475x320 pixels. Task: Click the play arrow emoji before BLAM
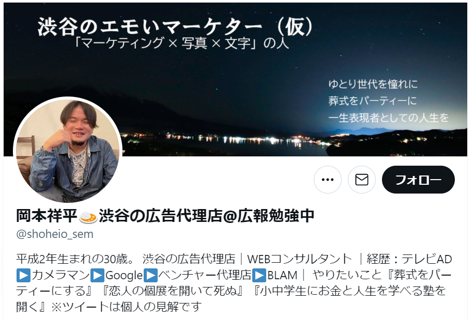tap(259, 275)
